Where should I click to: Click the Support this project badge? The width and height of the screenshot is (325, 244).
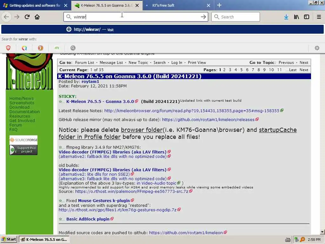point(23,150)
